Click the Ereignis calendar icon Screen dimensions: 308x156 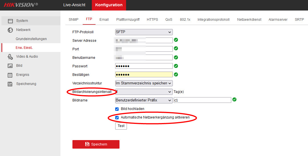click(x=10, y=75)
